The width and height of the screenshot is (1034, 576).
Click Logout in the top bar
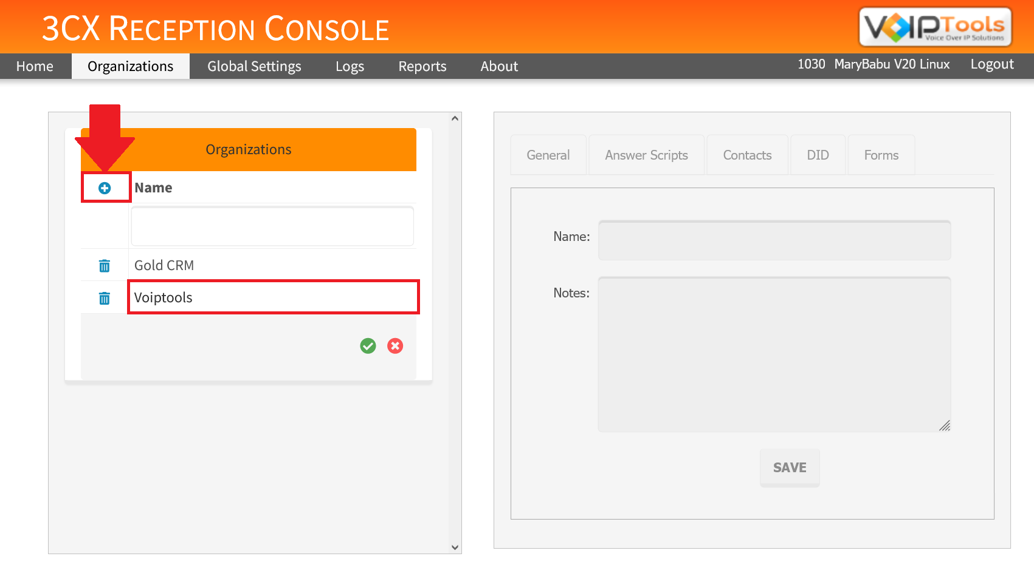992,64
